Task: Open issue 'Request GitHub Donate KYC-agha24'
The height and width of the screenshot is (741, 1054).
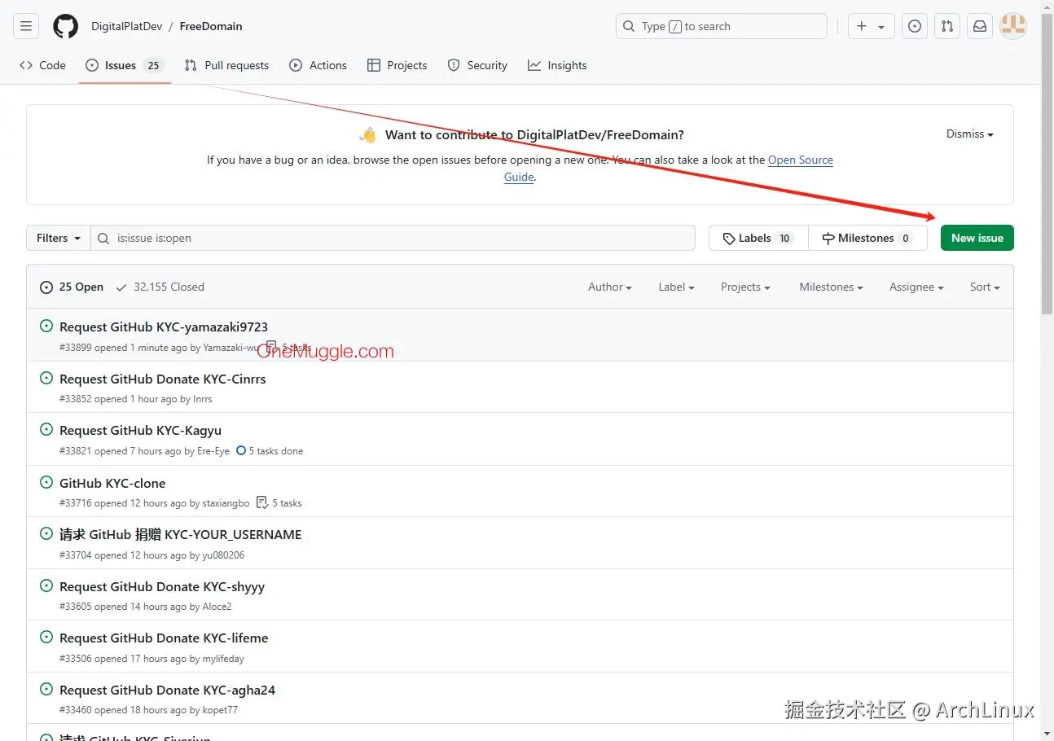Action: tap(168, 690)
